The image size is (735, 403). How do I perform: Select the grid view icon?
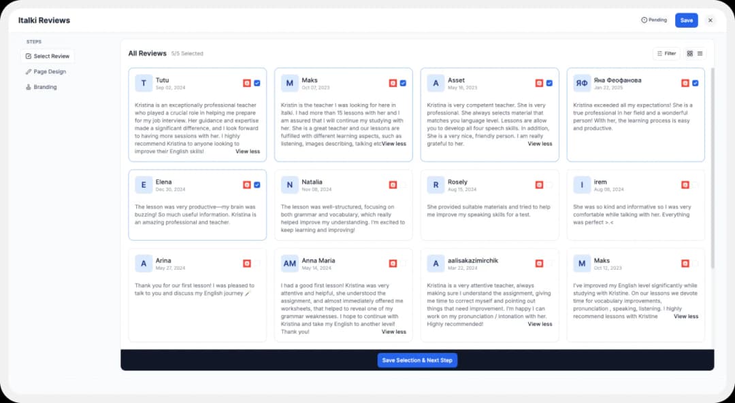(x=689, y=53)
